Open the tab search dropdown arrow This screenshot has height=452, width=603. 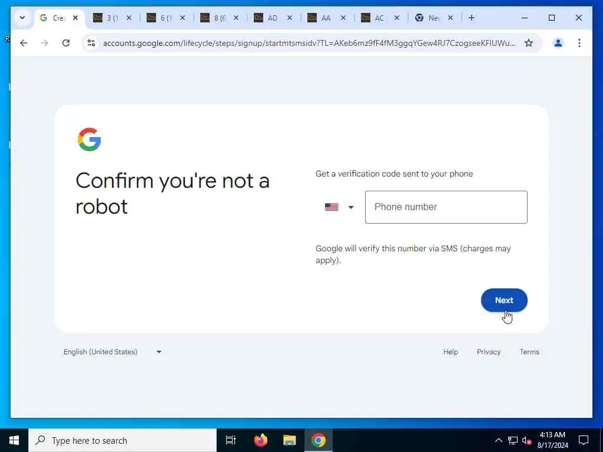(22, 18)
